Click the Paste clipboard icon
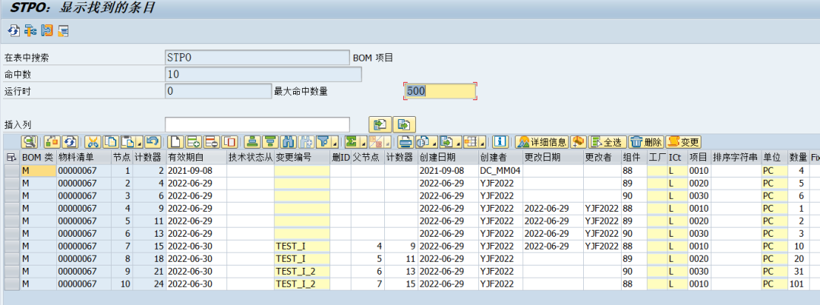Viewport: 820px width, 305px height. [x=128, y=142]
